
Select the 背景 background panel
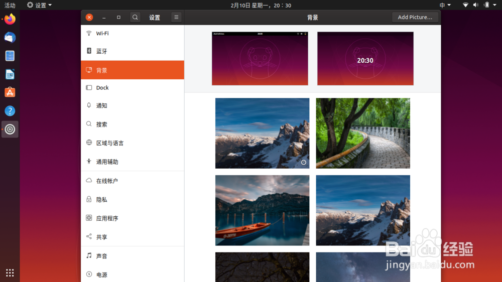point(133,70)
